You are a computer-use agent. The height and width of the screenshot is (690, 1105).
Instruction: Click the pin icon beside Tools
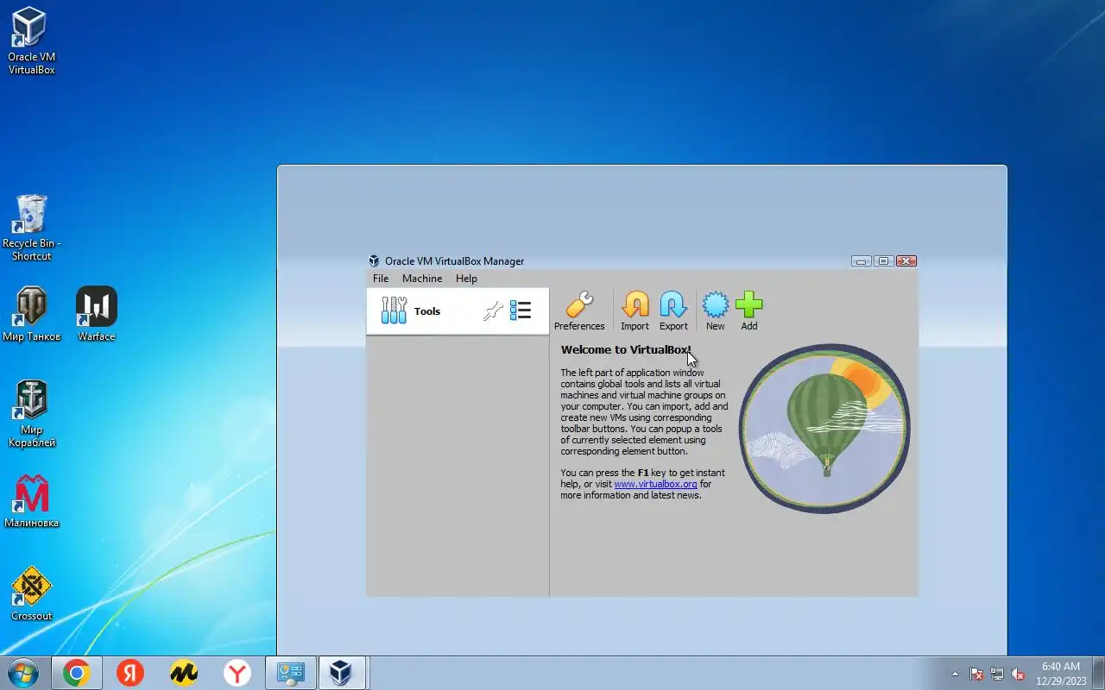tap(493, 311)
